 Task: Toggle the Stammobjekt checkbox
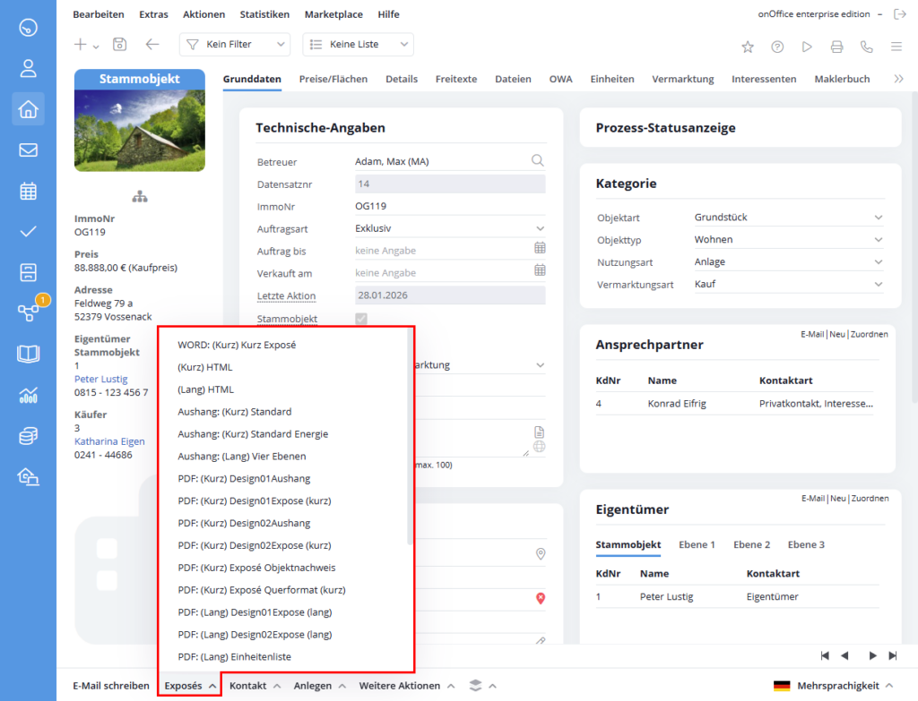click(x=361, y=319)
